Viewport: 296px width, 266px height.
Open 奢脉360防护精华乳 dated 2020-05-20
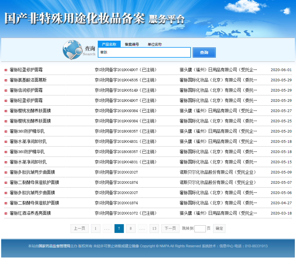[x=27, y=131]
